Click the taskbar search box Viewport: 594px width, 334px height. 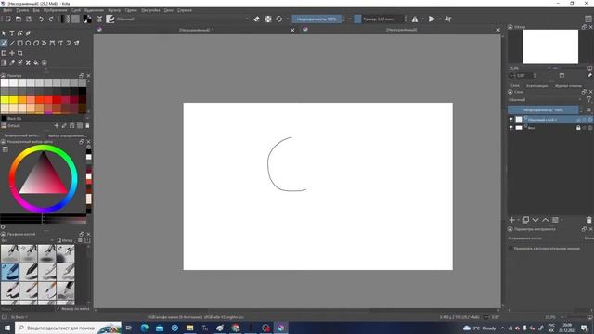click(68, 328)
